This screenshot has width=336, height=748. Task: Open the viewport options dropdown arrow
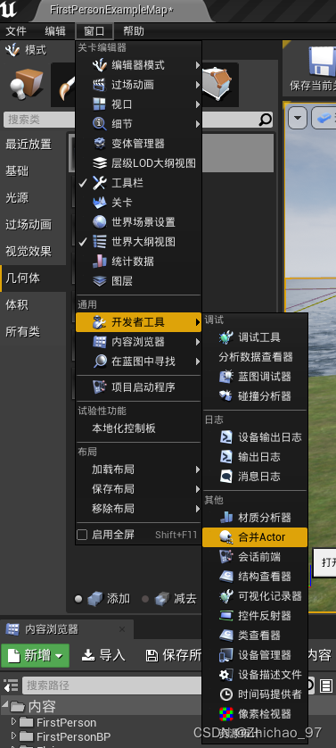[x=298, y=118]
